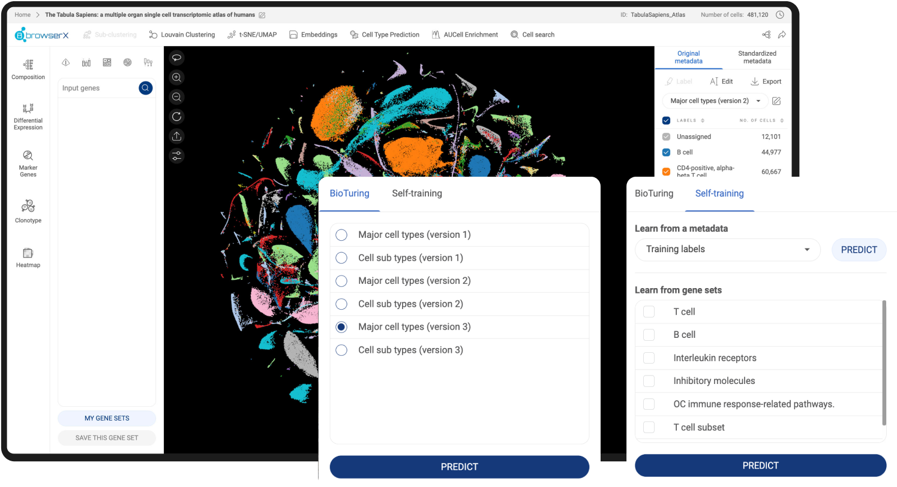
Task: Zoom out of the scatter plot
Action: click(176, 97)
